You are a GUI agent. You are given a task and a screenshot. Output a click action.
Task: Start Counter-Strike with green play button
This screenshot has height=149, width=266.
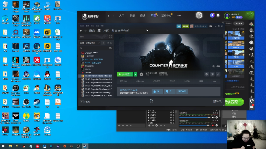point(125,74)
